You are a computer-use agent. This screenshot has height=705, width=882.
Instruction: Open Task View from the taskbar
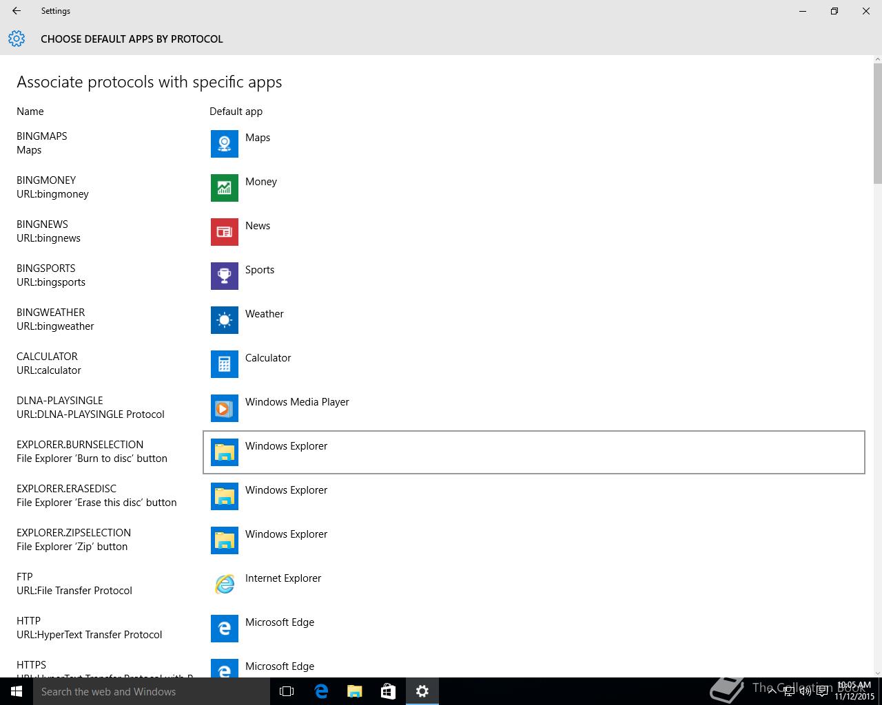pos(287,691)
